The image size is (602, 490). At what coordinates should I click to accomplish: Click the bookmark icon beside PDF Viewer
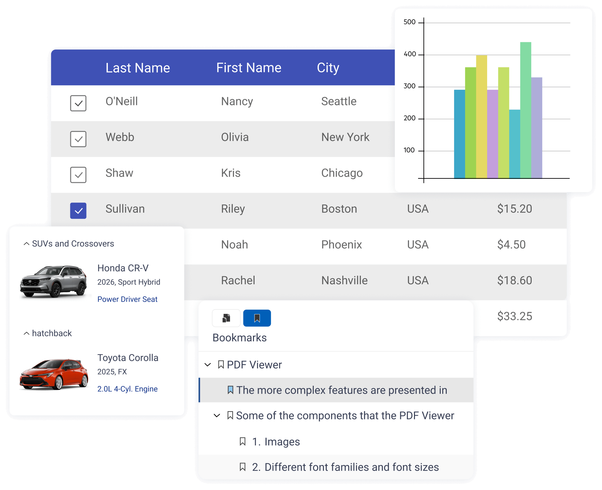[221, 365]
